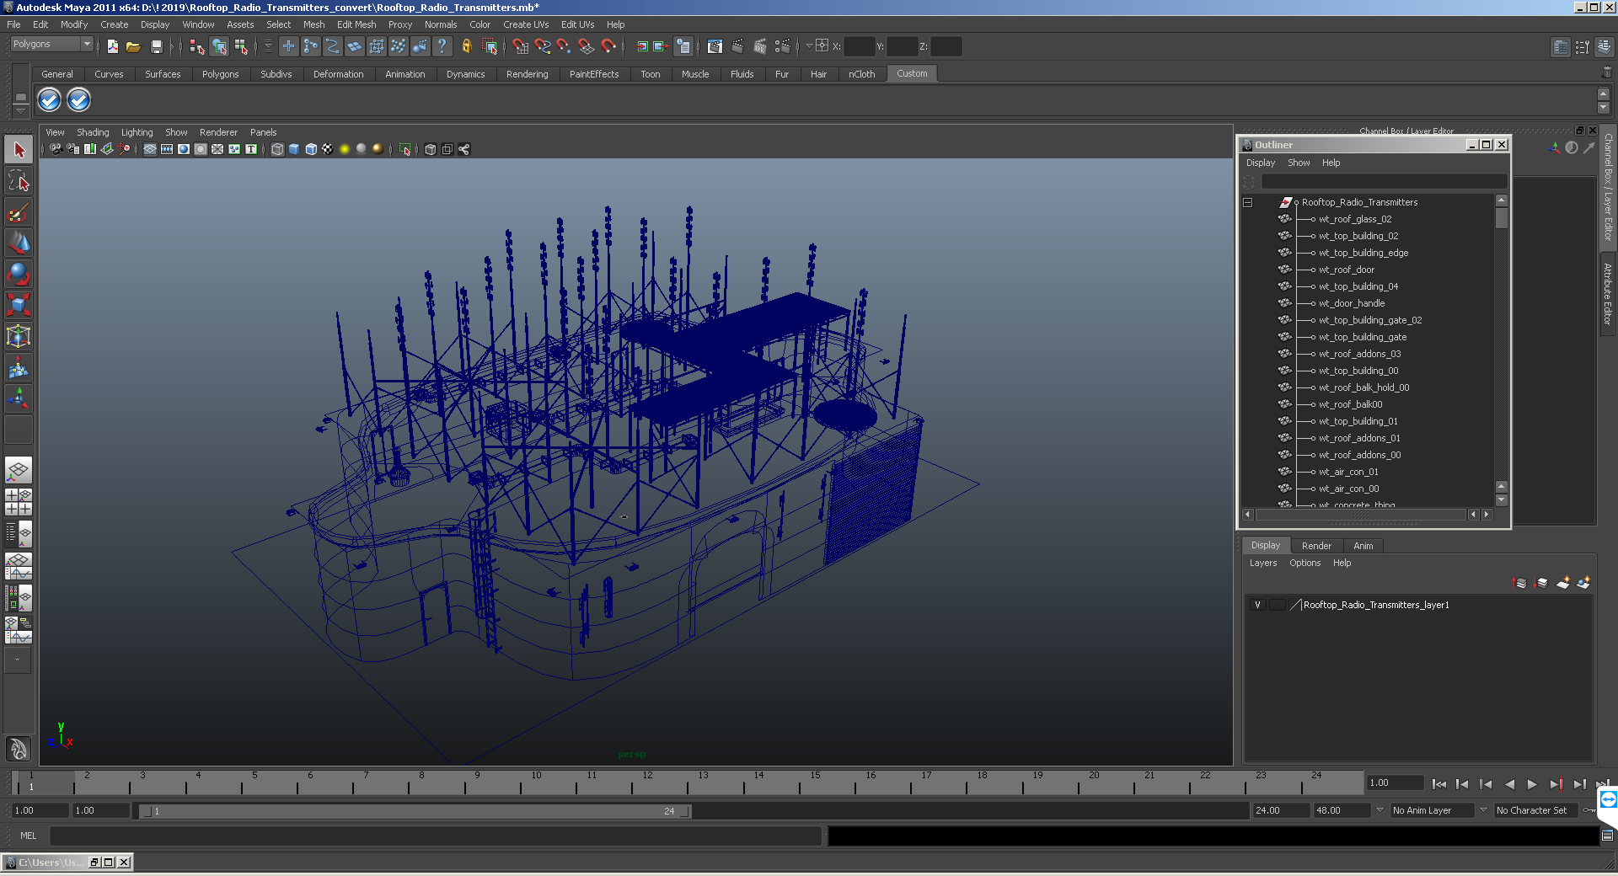
Task: Switch to the Dynamics shelf tab
Action: [465, 74]
